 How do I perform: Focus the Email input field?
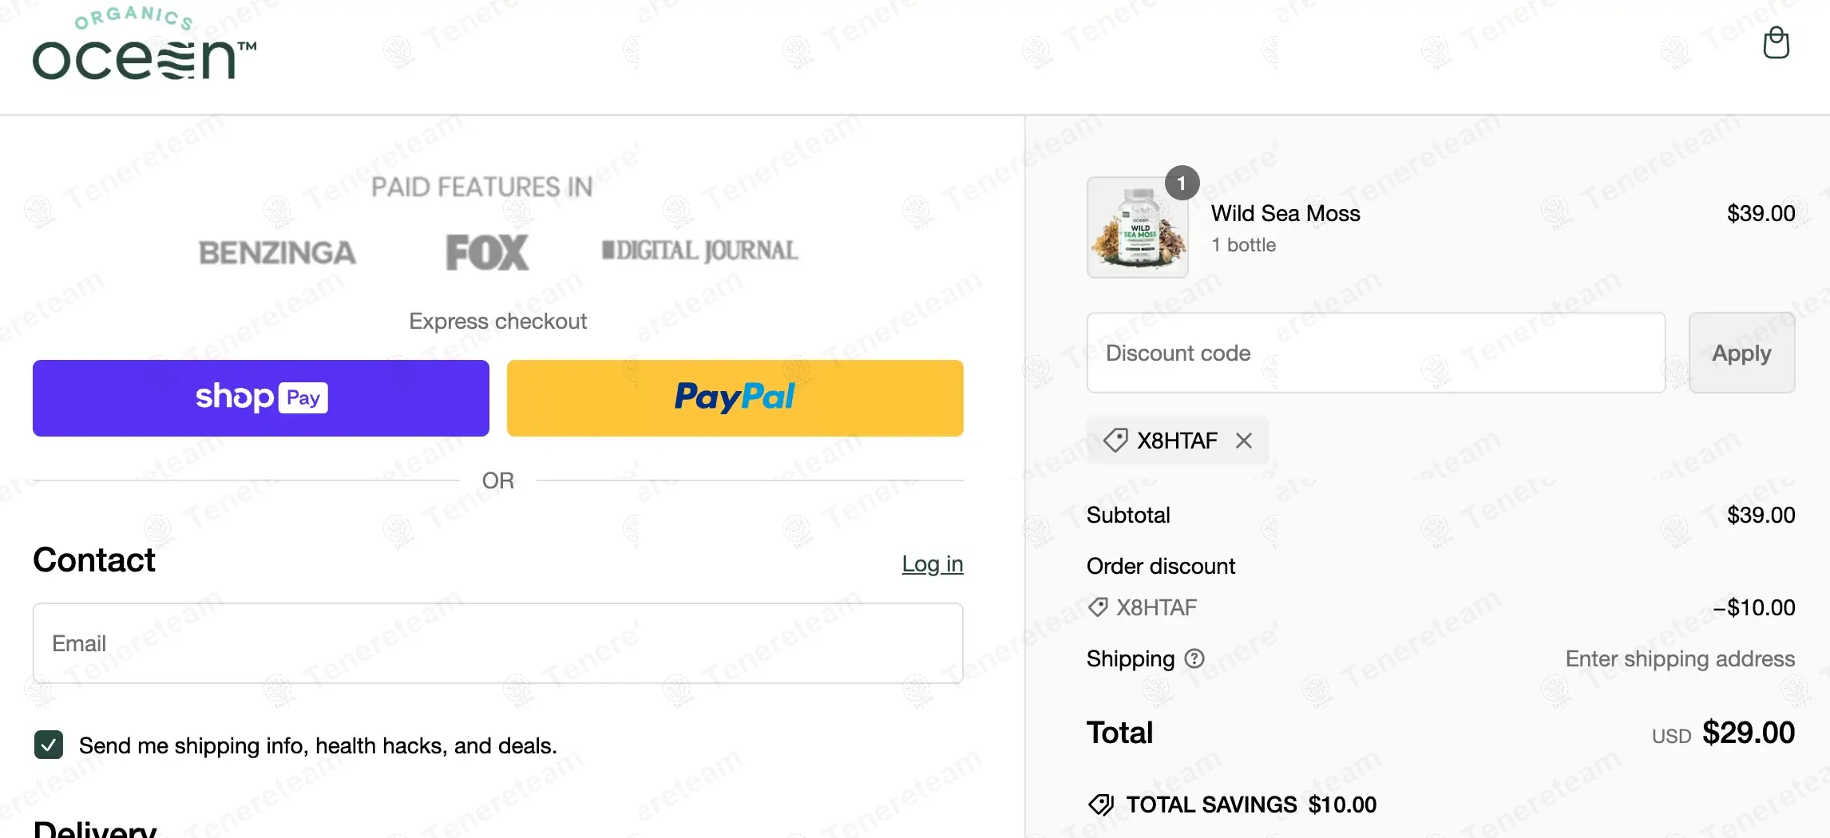[x=497, y=643]
